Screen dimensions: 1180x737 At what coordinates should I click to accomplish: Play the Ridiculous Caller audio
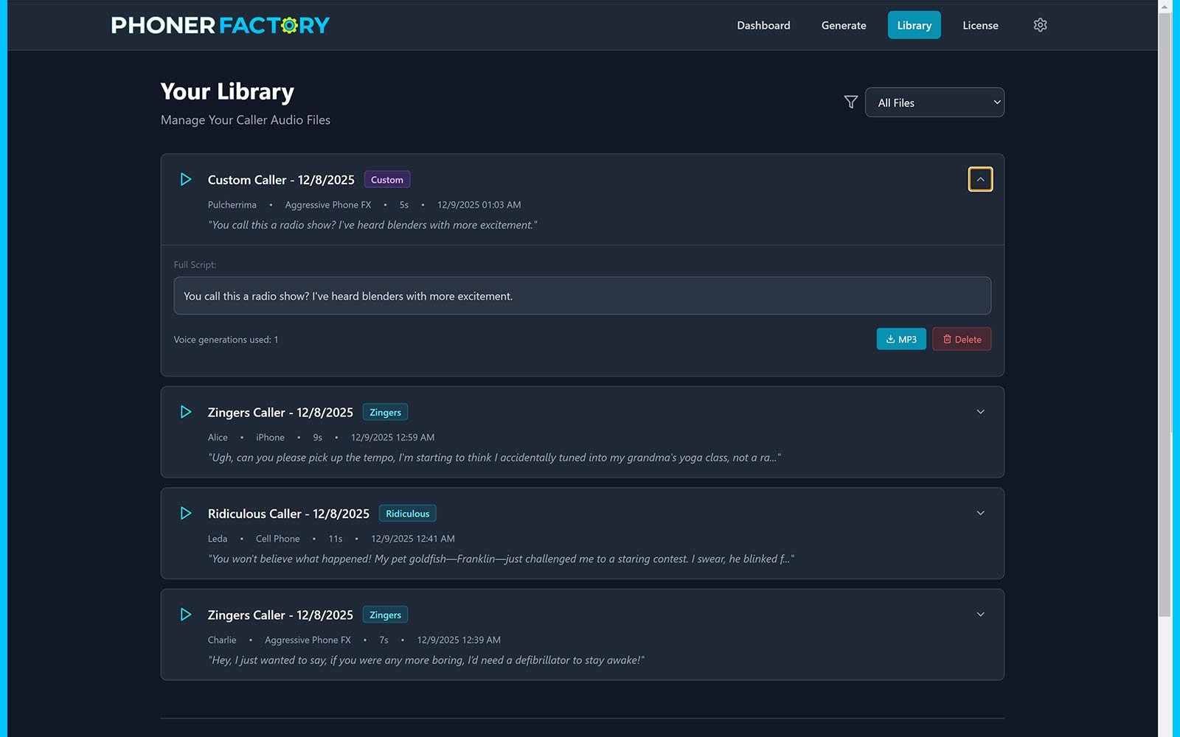click(x=186, y=514)
